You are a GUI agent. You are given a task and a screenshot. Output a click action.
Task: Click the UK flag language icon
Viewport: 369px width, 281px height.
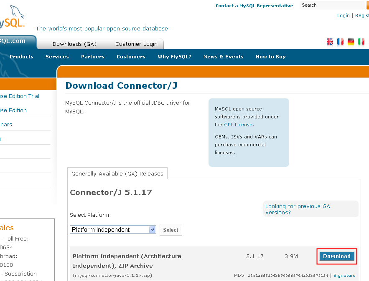(330, 42)
